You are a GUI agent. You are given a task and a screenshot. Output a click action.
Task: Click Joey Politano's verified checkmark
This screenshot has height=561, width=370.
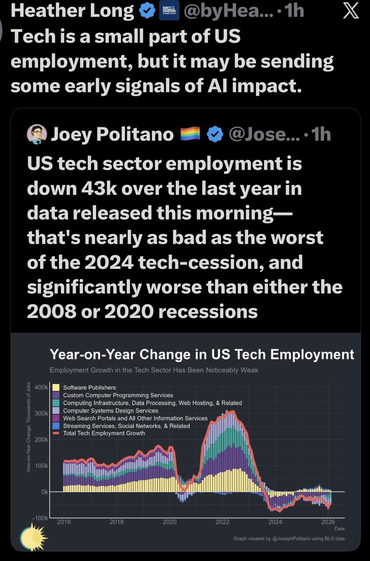215,134
